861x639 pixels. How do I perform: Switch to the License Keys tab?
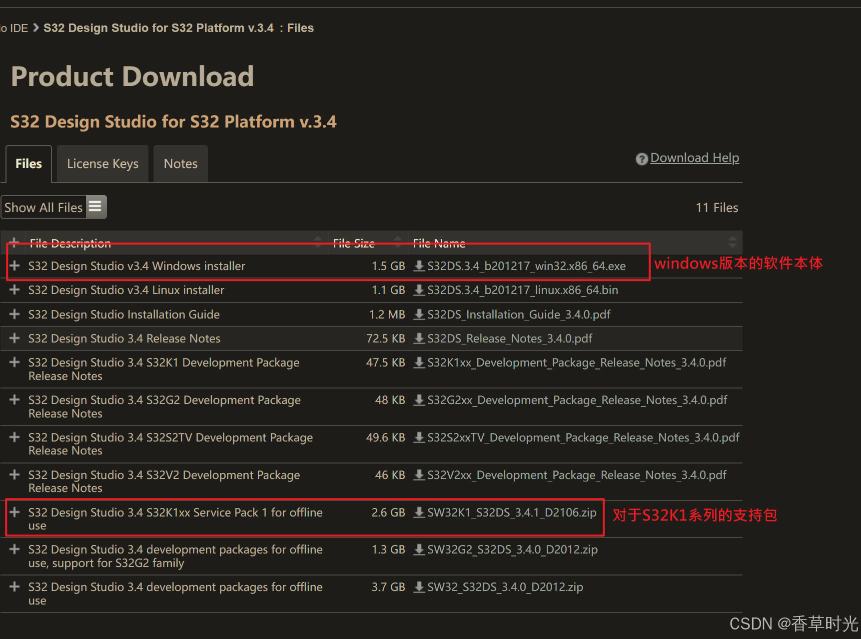[x=102, y=164]
